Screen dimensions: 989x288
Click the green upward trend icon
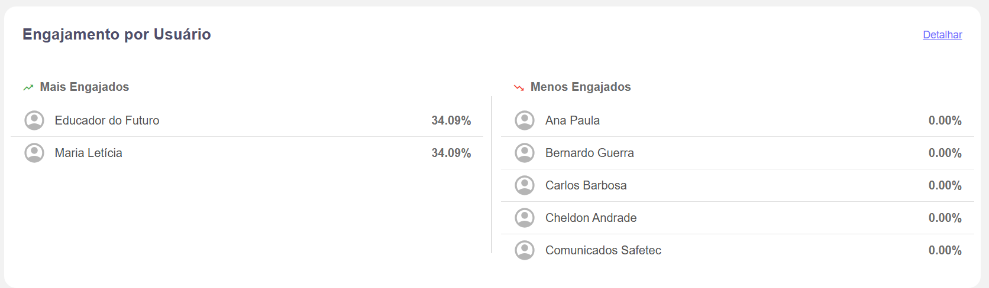pos(28,87)
